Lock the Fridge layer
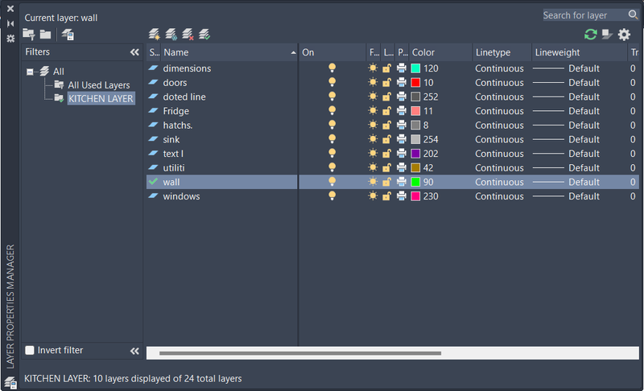 coord(386,111)
